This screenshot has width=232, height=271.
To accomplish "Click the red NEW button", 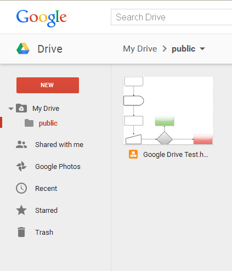I will tap(48, 85).
